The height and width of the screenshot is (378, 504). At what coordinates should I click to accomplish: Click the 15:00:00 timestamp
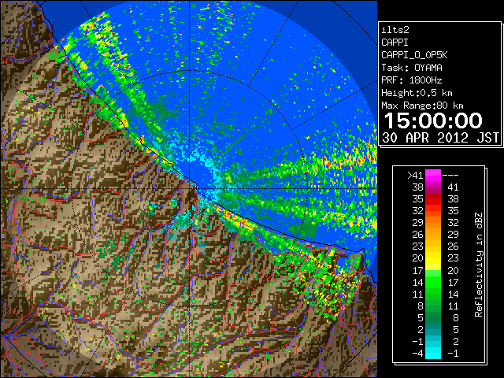(x=433, y=120)
